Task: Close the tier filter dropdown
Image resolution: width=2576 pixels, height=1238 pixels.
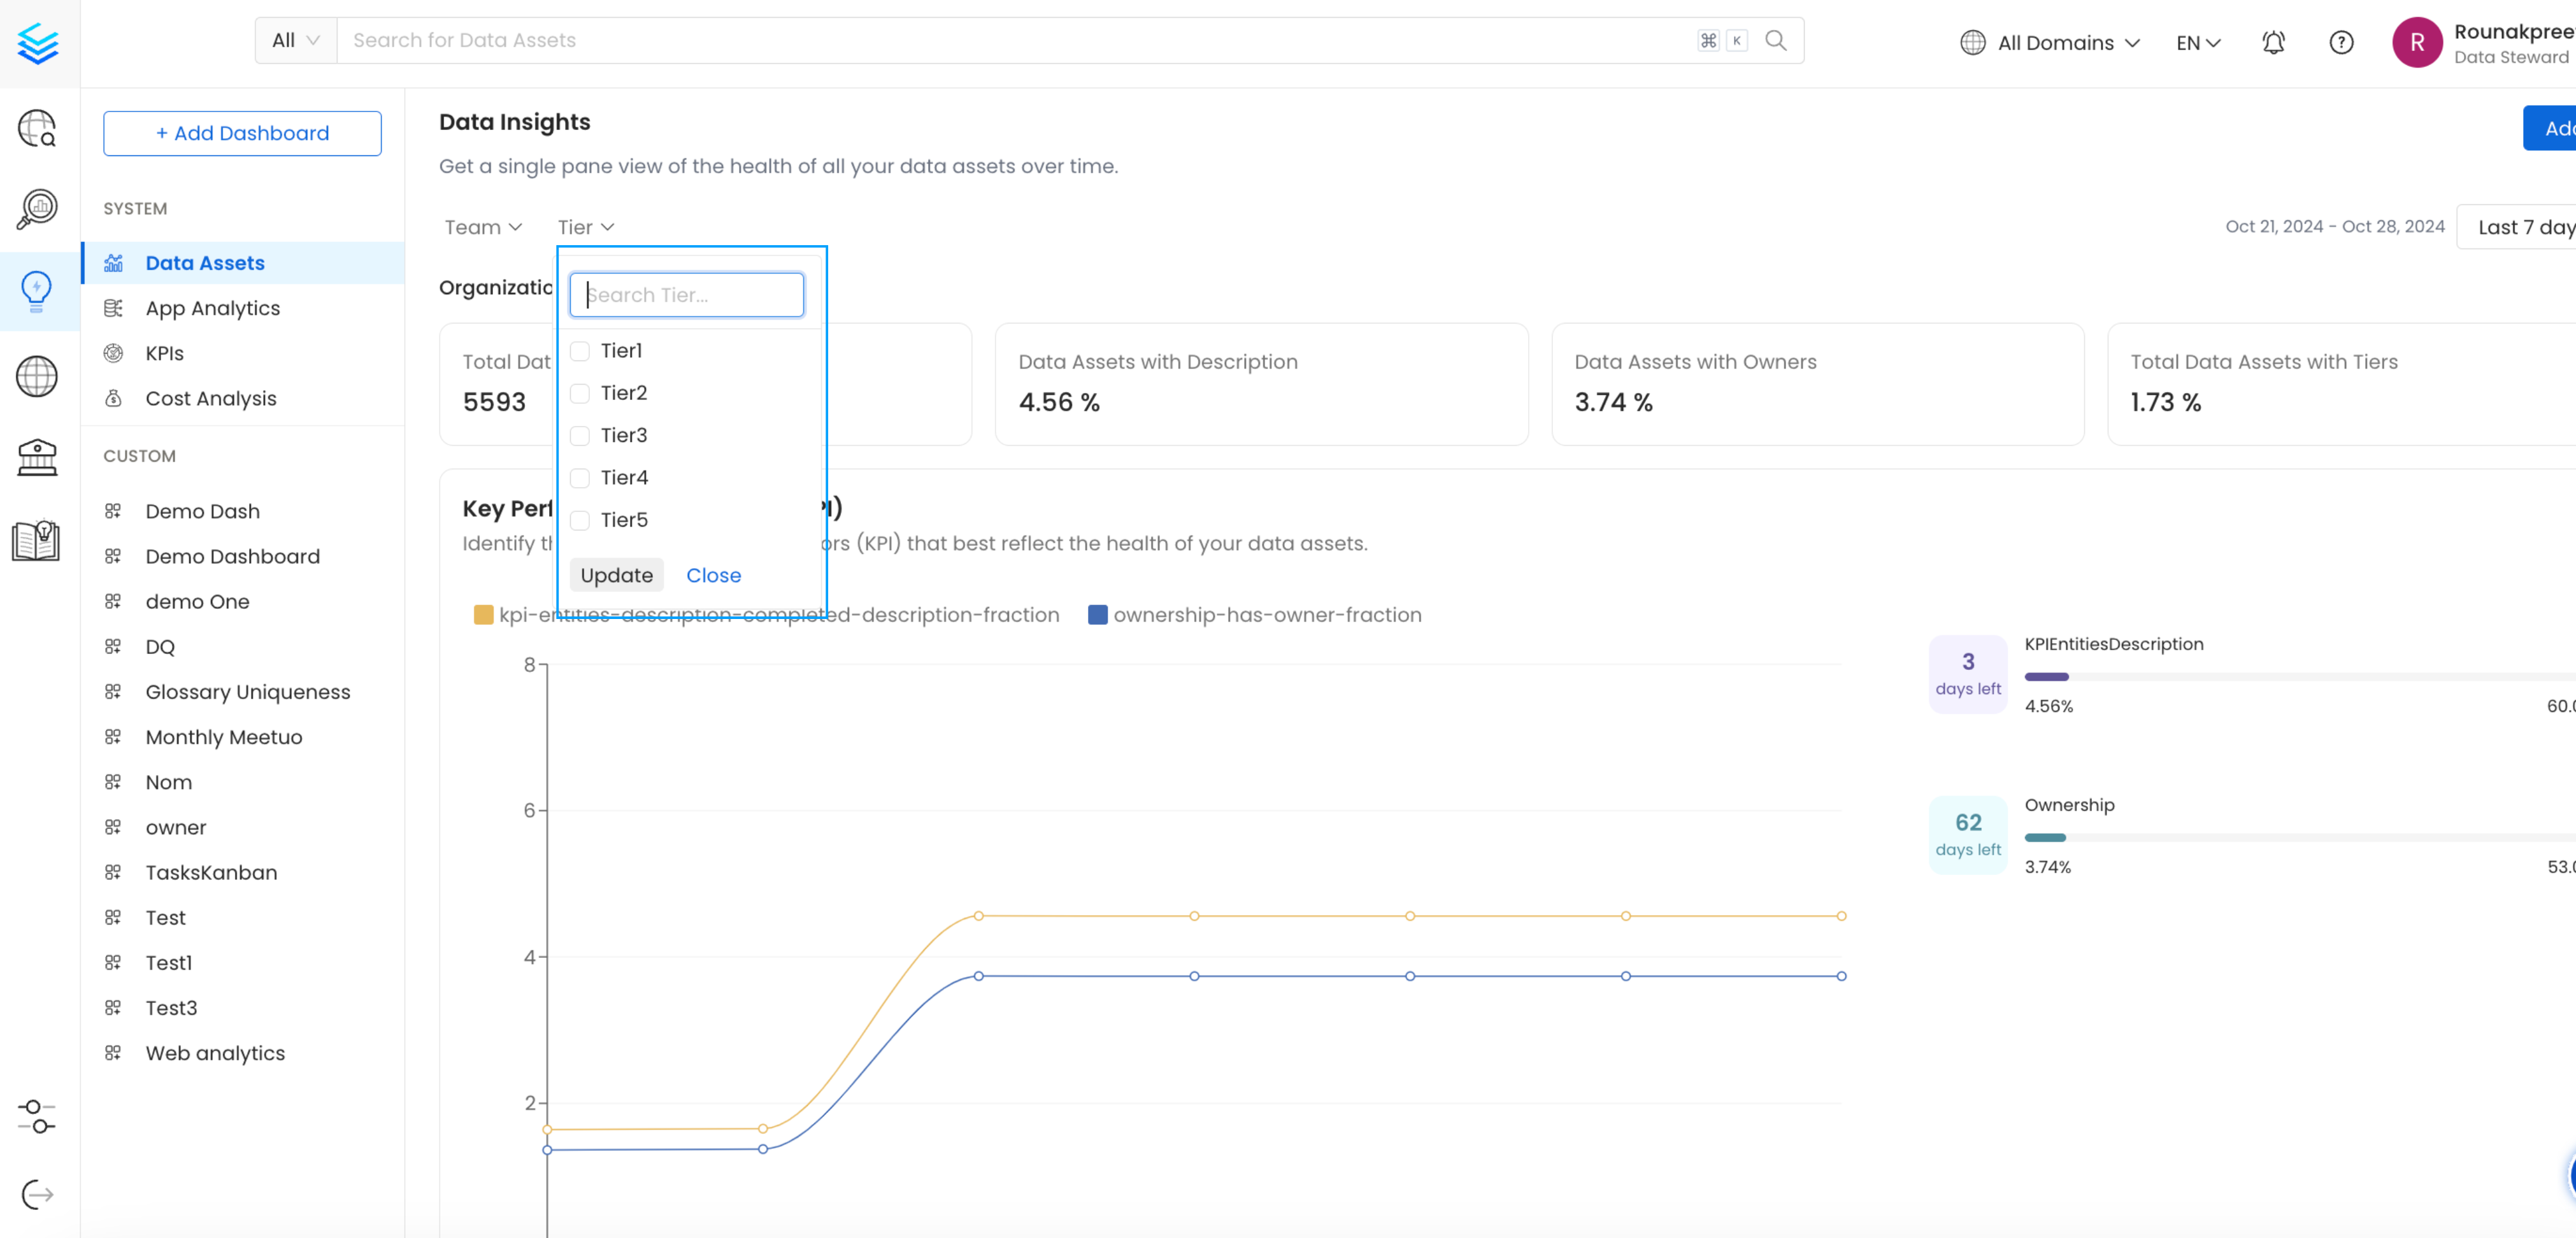Action: [713, 574]
